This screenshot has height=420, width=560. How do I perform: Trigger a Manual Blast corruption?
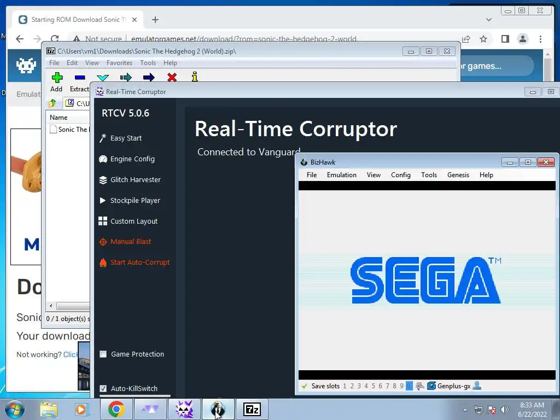[x=125, y=242]
